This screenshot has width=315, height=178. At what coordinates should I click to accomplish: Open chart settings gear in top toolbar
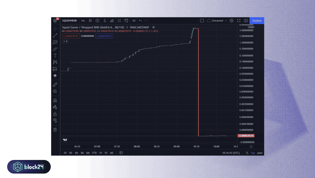tap(232, 21)
